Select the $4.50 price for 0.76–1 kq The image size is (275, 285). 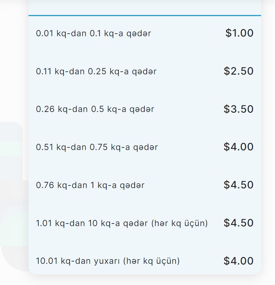pyautogui.click(x=238, y=185)
